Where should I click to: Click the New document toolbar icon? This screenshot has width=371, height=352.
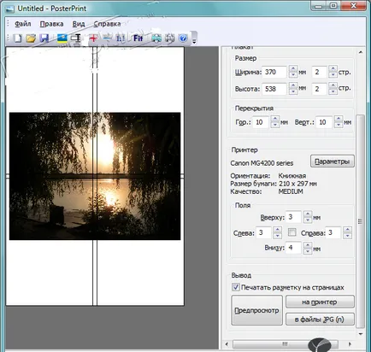[18, 38]
